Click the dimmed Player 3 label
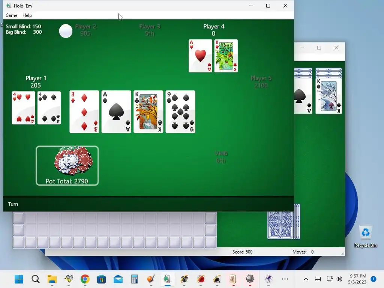Screen dimensions: 384x288 click(150, 27)
